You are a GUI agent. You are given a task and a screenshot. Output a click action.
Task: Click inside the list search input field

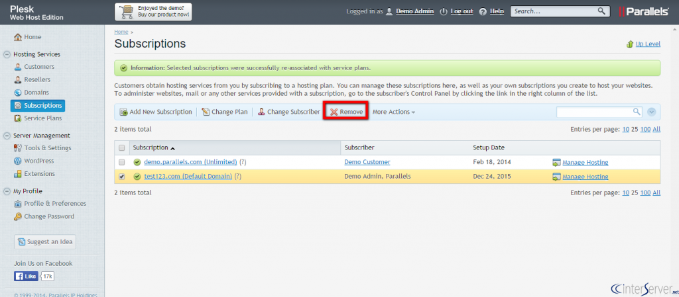[594, 112]
